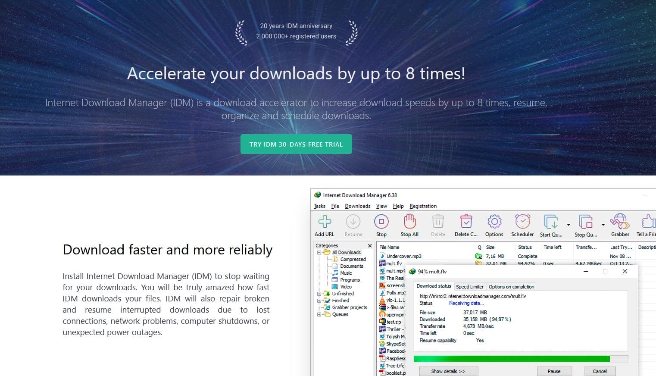Click the Show details button

click(448, 371)
